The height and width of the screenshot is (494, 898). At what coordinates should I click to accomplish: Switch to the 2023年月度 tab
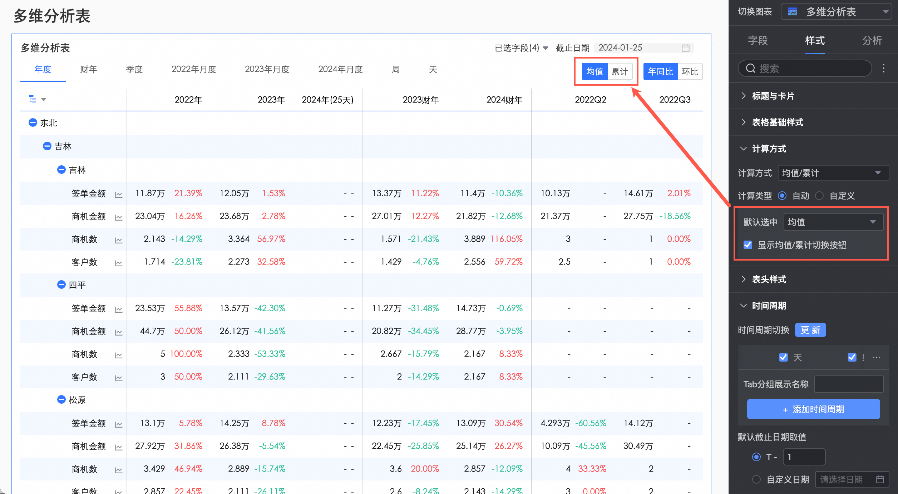[x=267, y=69]
